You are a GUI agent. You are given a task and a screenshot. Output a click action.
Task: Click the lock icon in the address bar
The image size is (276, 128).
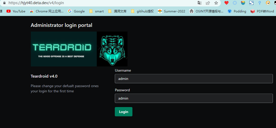pyautogui.click(x=4, y=3)
